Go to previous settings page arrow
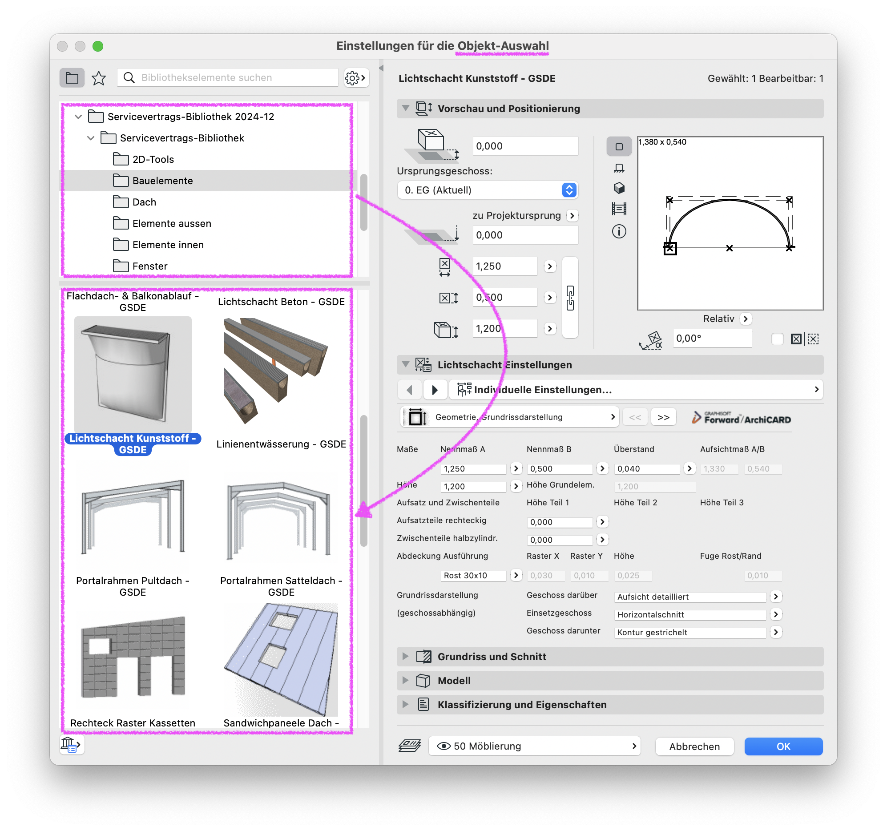Image resolution: width=887 pixels, height=831 pixels. (x=410, y=390)
